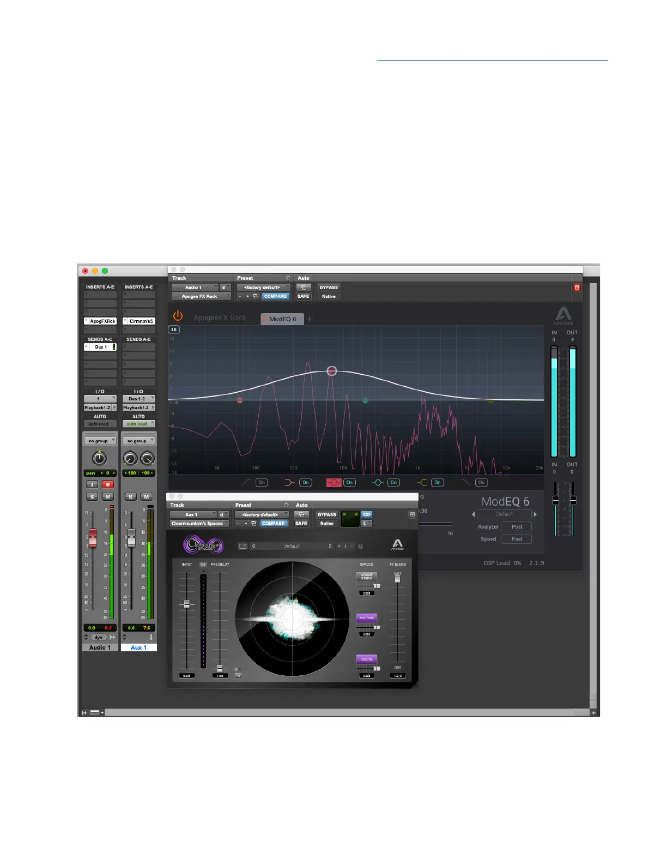Click the draggable pink EQ node on the curve

pos(332,371)
